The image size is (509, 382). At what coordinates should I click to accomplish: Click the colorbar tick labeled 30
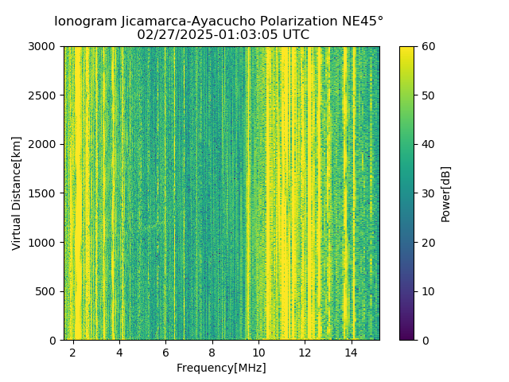(428, 193)
